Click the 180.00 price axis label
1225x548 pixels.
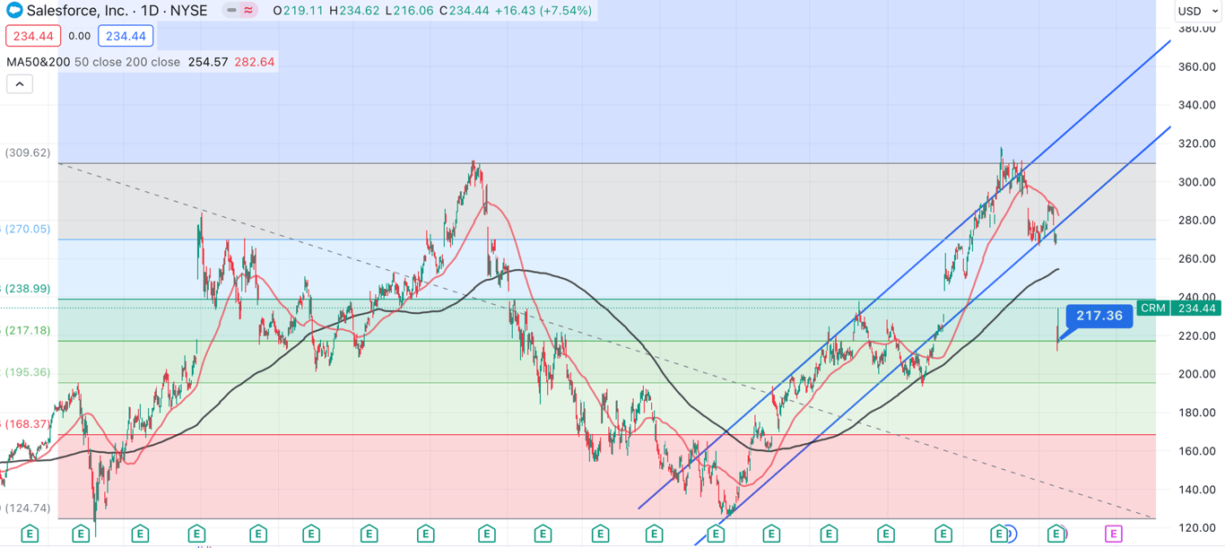pyautogui.click(x=1197, y=413)
